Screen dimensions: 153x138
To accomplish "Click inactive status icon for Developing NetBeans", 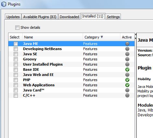I will coord(127,49).
